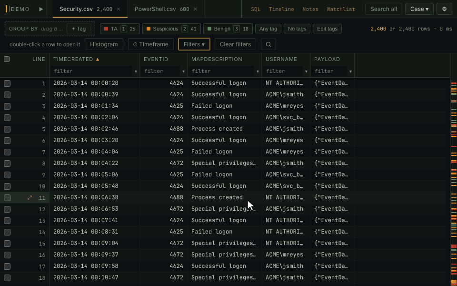457x286 pixels.
Task: Close the Security.csv tab
Action: coord(119,9)
